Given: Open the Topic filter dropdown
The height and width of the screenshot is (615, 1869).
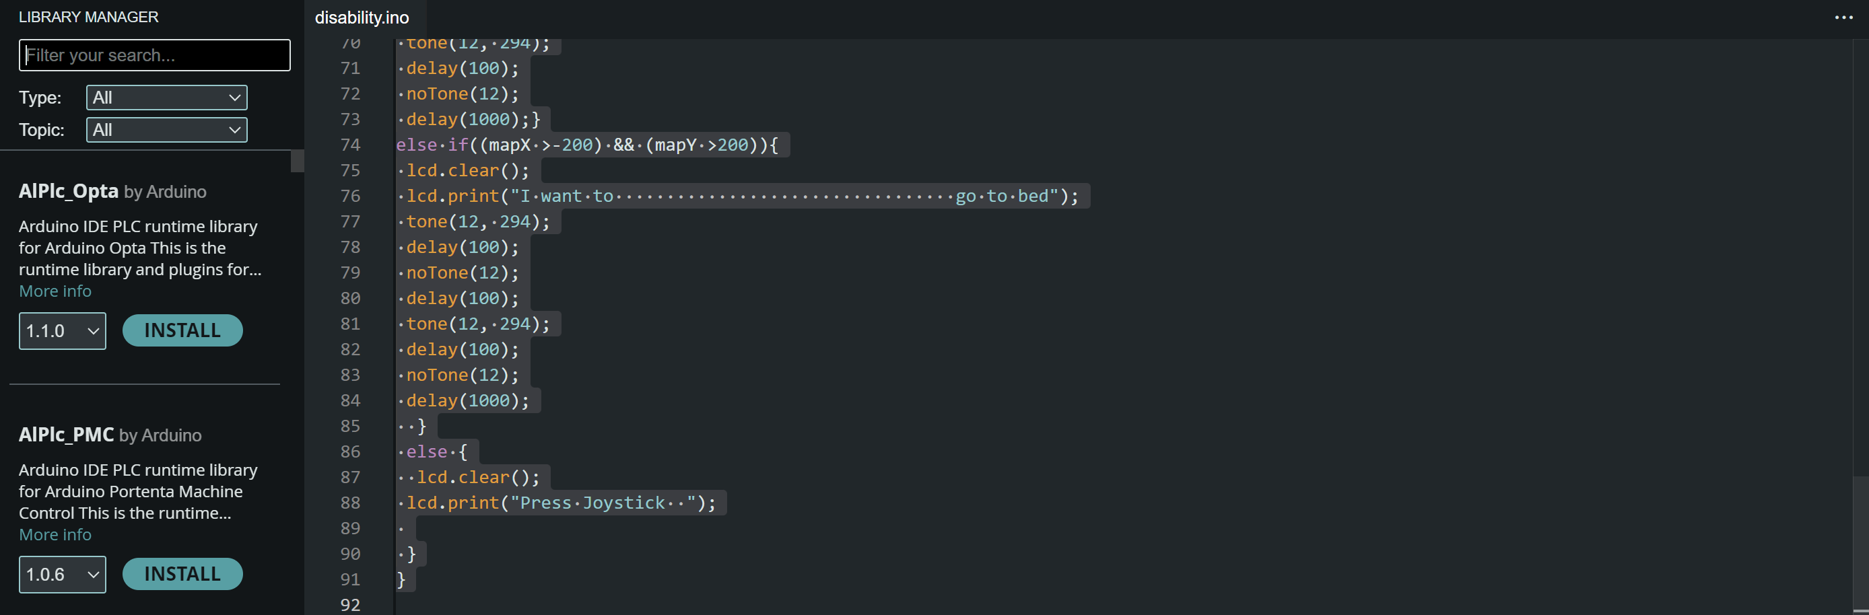Looking at the screenshot, I should pyautogui.click(x=167, y=131).
